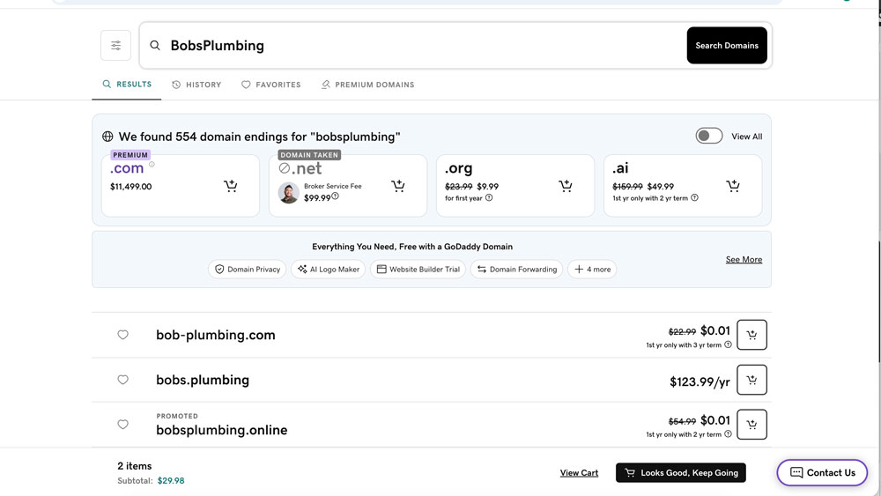Click the 2 items cart label

coord(134,466)
